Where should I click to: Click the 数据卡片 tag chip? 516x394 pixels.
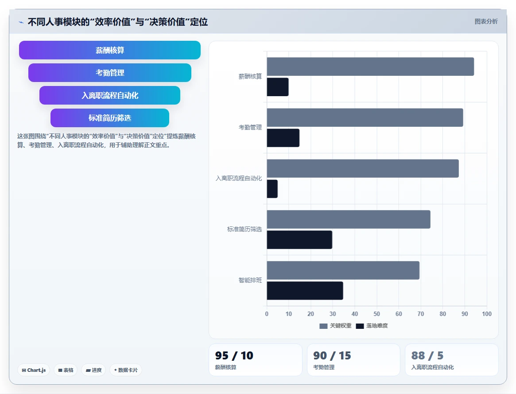[126, 370]
